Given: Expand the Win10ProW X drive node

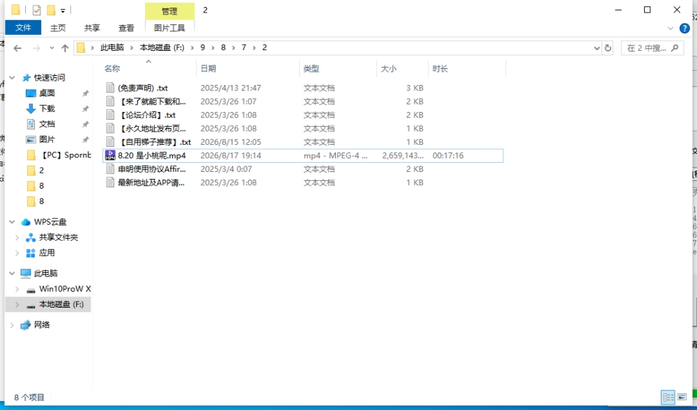Looking at the screenshot, I should tap(17, 290).
